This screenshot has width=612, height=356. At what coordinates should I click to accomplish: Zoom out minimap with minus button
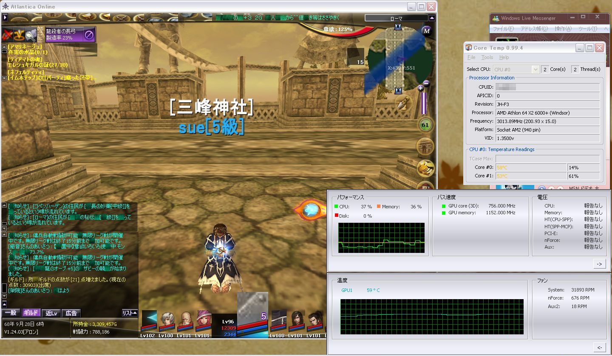coord(426,84)
